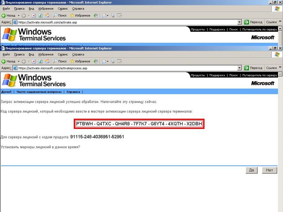
Task: Open Поиск search in background window toolbar
Action: coord(60,15)
